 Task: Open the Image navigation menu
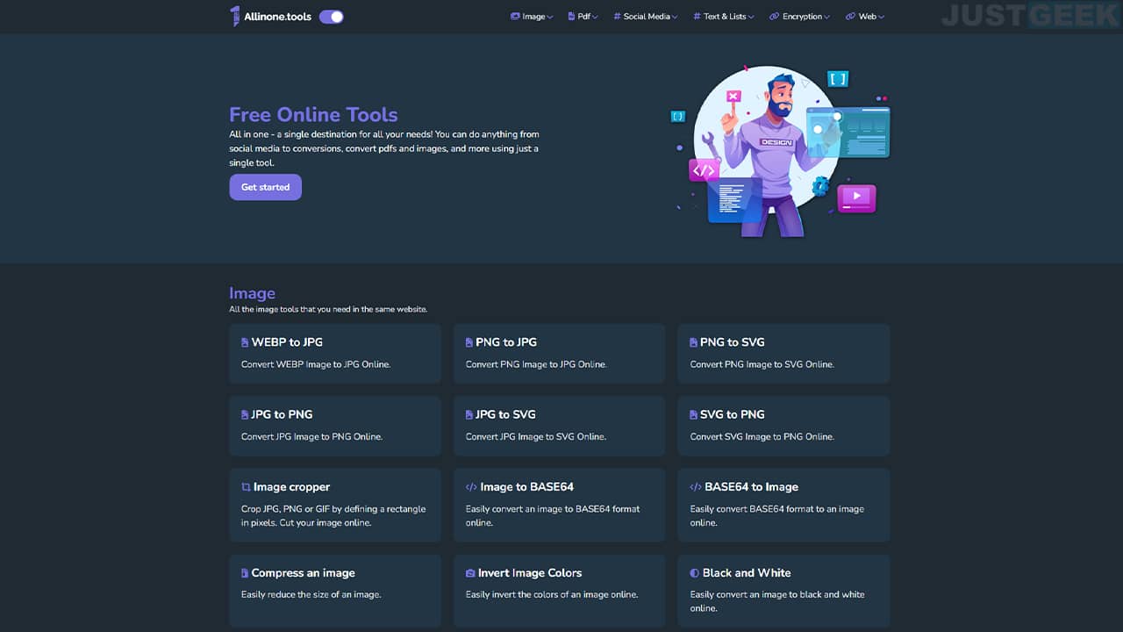[532, 17]
